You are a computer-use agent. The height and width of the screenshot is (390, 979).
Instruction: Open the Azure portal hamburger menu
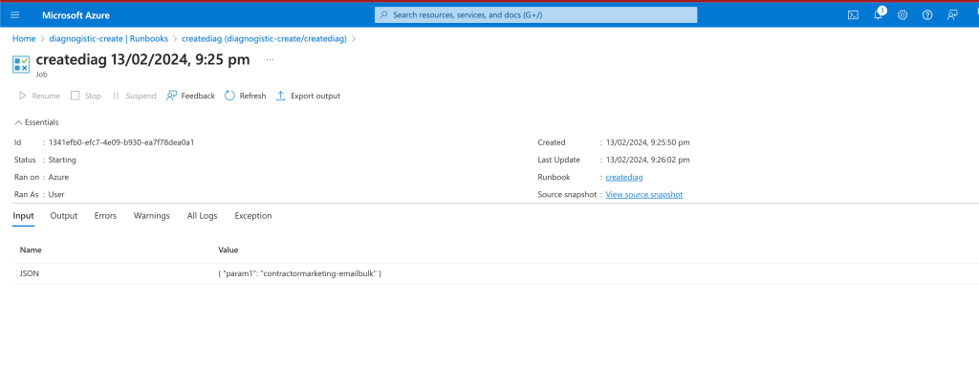pyautogui.click(x=15, y=15)
